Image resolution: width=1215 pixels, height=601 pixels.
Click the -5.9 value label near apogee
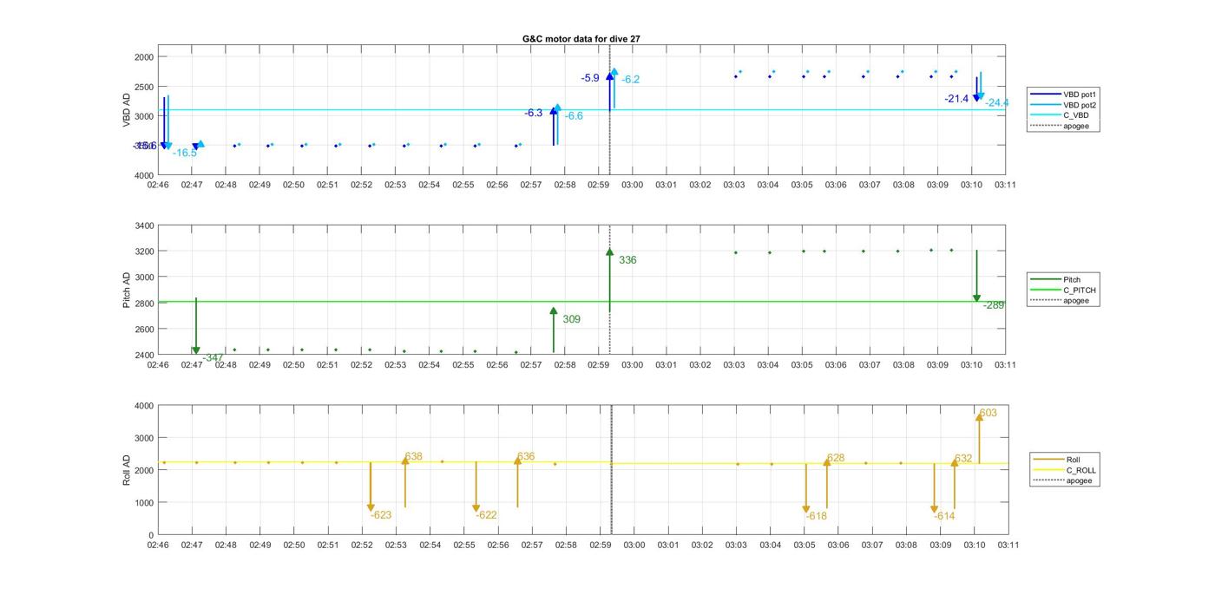pos(590,78)
